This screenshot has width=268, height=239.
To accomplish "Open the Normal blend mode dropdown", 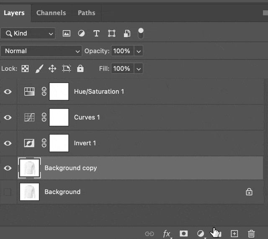I will tap(41, 51).
